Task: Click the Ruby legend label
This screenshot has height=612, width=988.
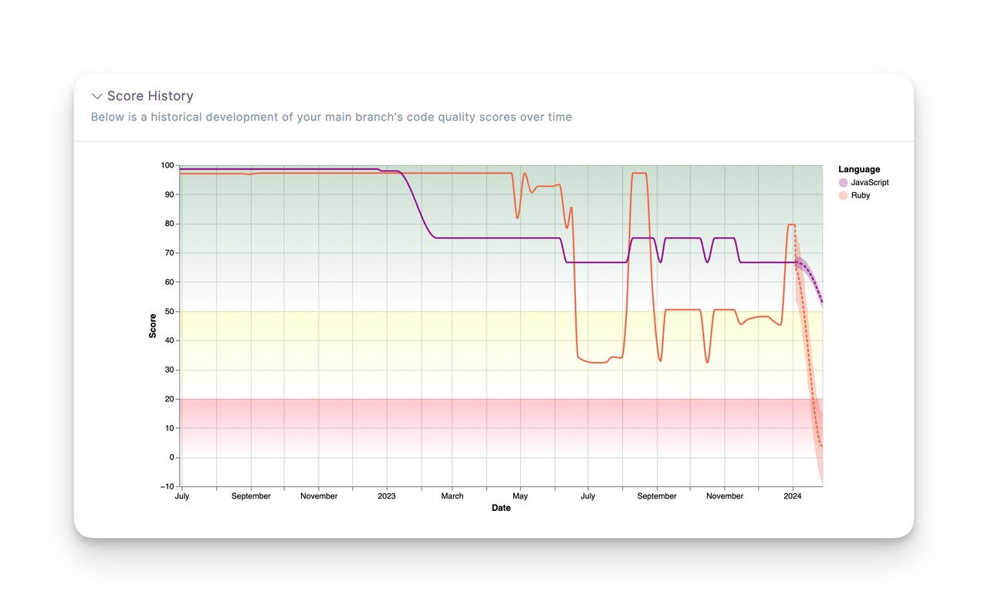Action: pos(861,195)
